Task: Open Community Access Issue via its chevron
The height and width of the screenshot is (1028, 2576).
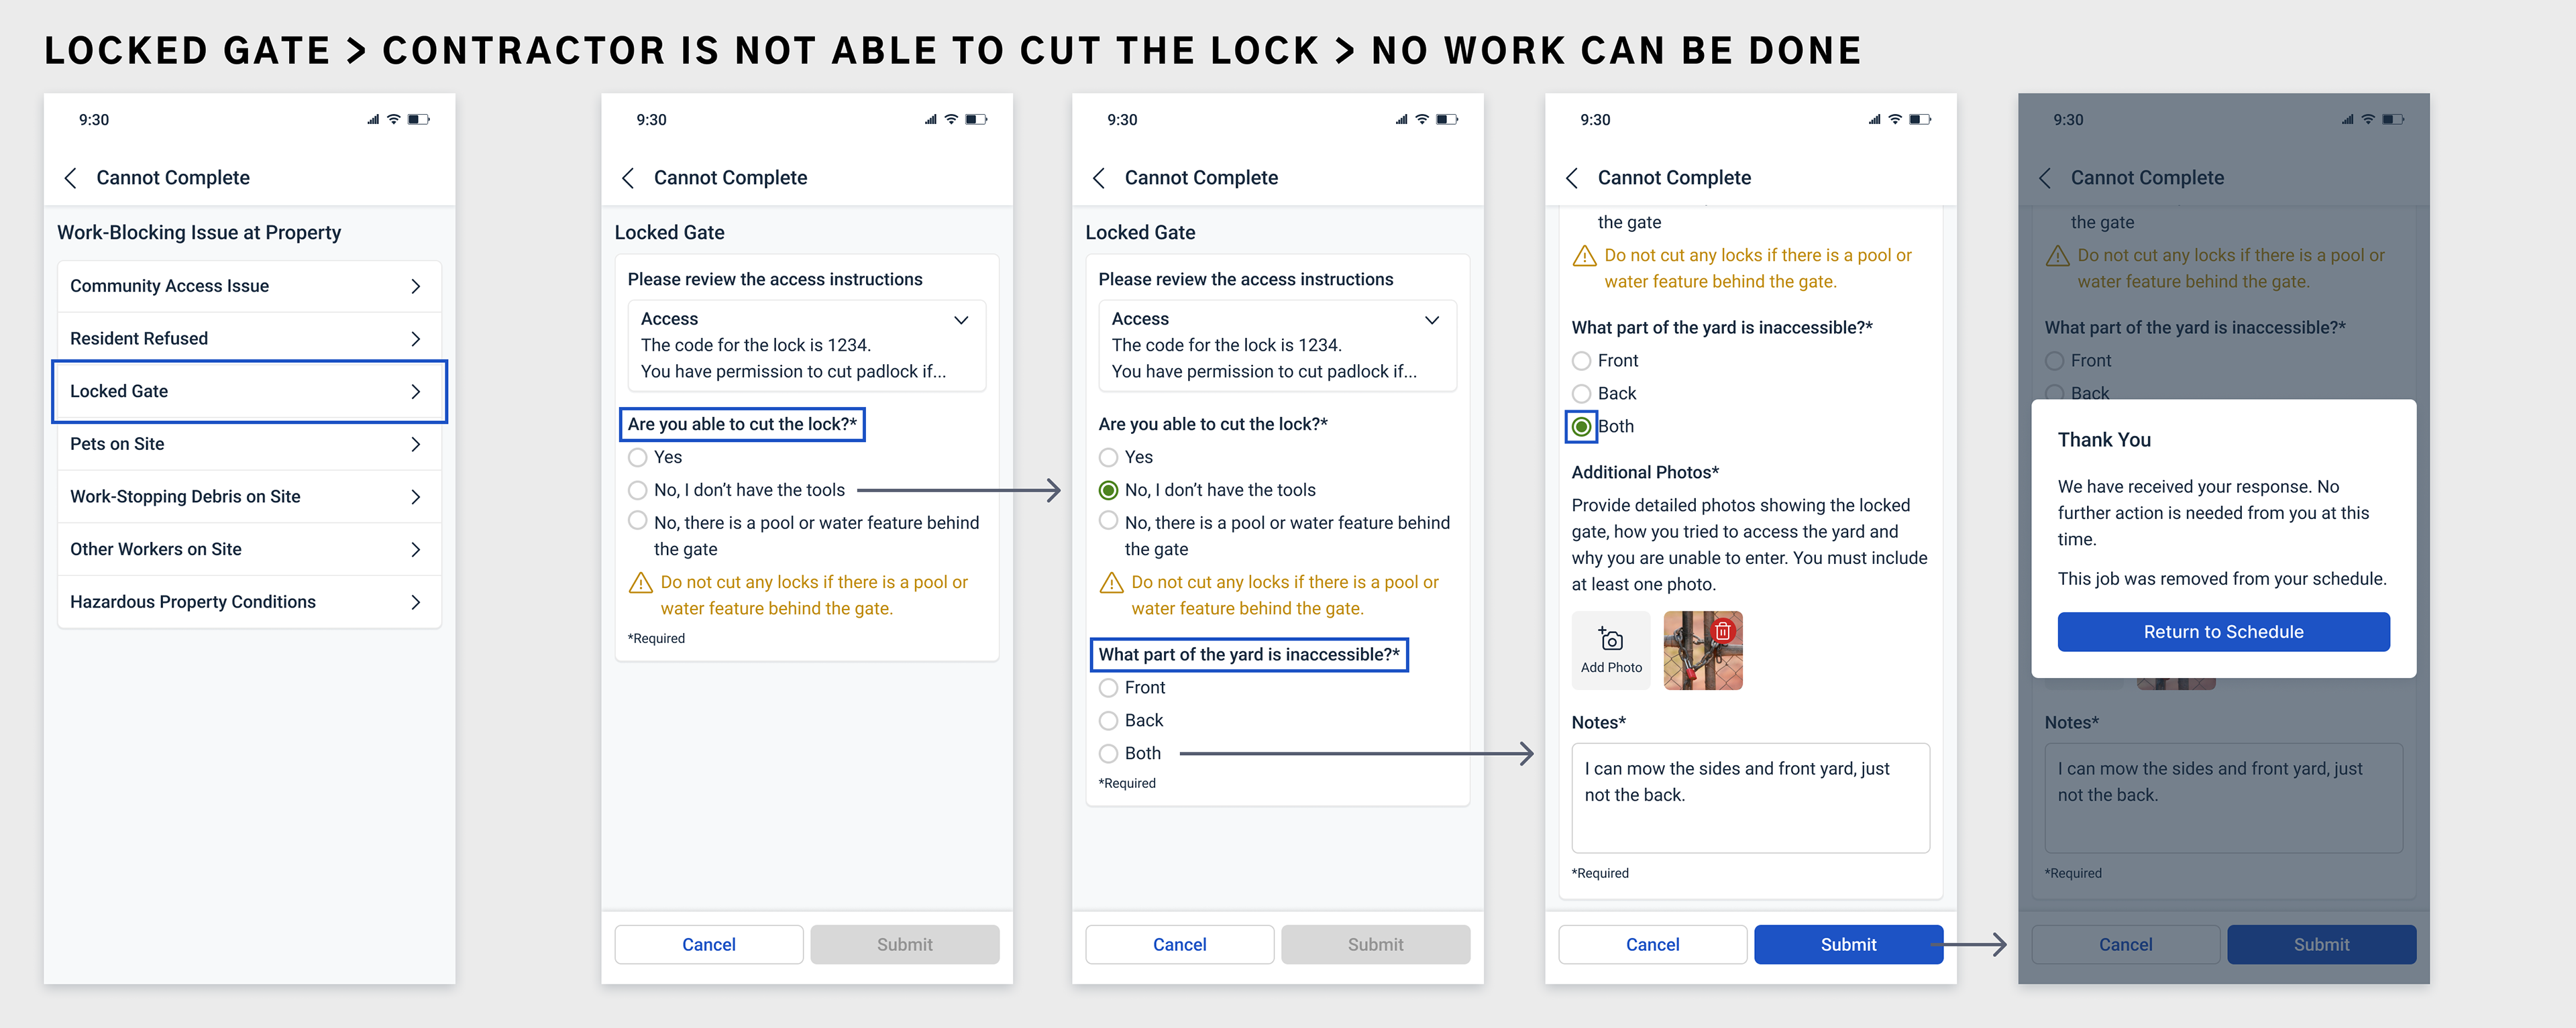Action: point(416,286)
